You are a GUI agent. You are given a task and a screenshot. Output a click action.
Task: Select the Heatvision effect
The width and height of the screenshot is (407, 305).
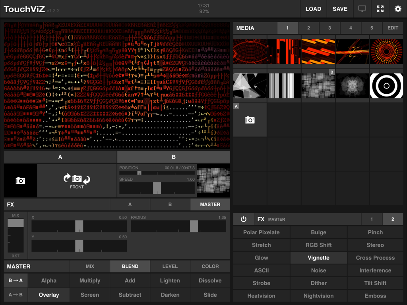pyautogui.click(x=261, y=295)
